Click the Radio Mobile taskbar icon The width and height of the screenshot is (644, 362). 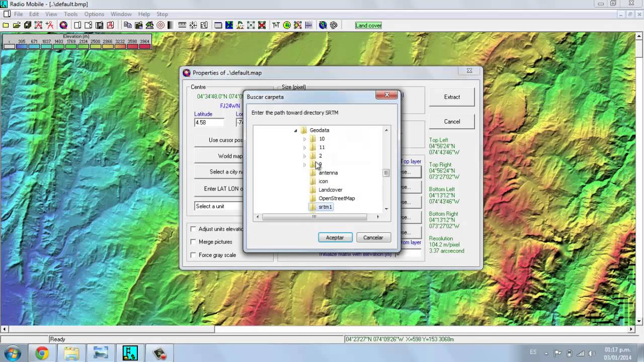(x=130, y=353)
